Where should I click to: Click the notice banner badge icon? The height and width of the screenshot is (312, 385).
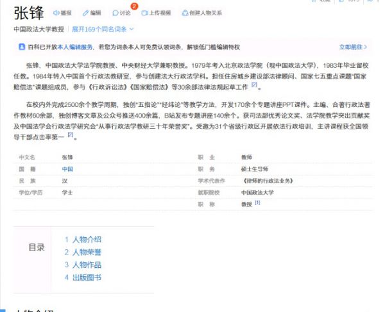[x=21, y=47]
